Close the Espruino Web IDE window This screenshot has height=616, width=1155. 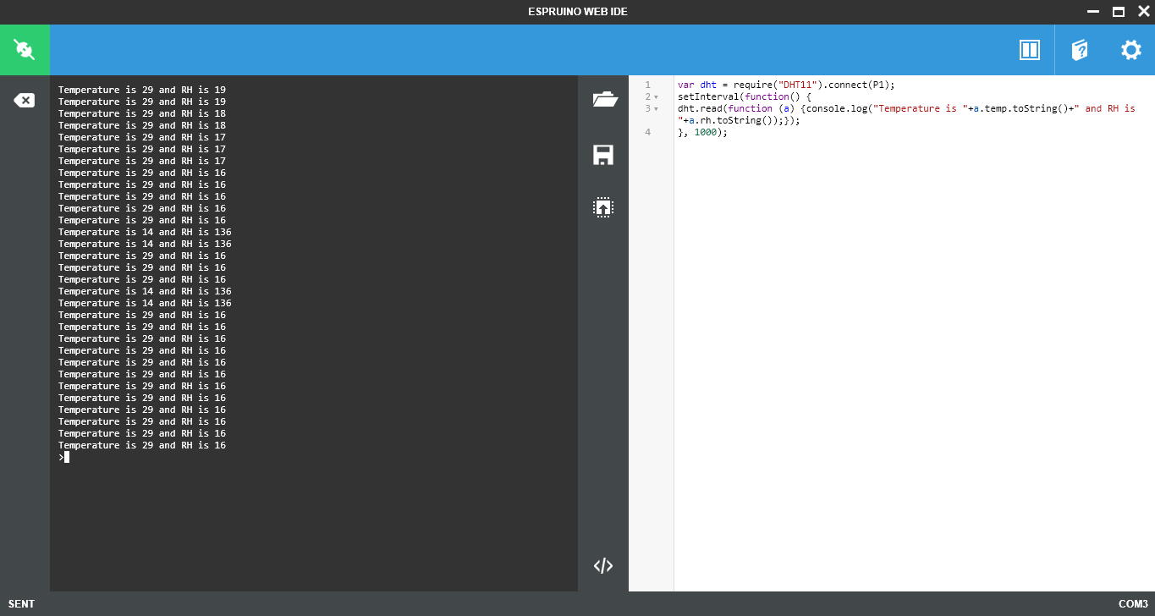1143,12
